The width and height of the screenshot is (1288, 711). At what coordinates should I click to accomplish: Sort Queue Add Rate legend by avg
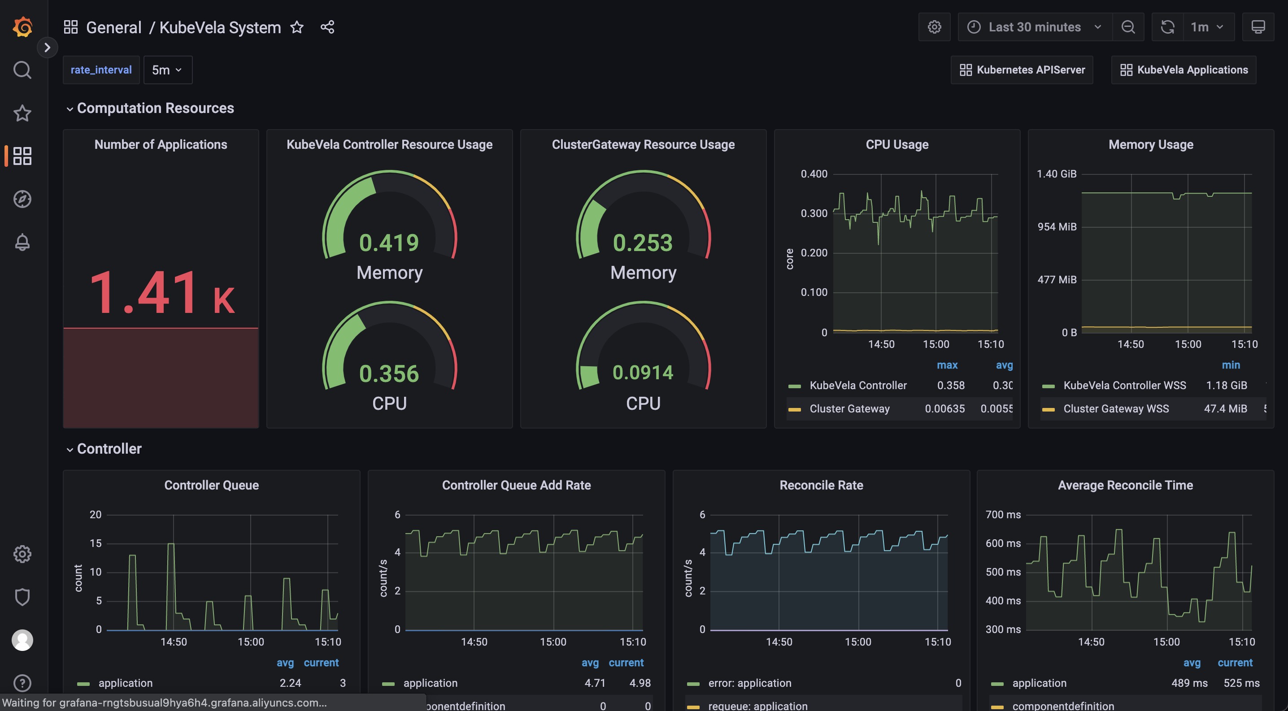[590, 663]
